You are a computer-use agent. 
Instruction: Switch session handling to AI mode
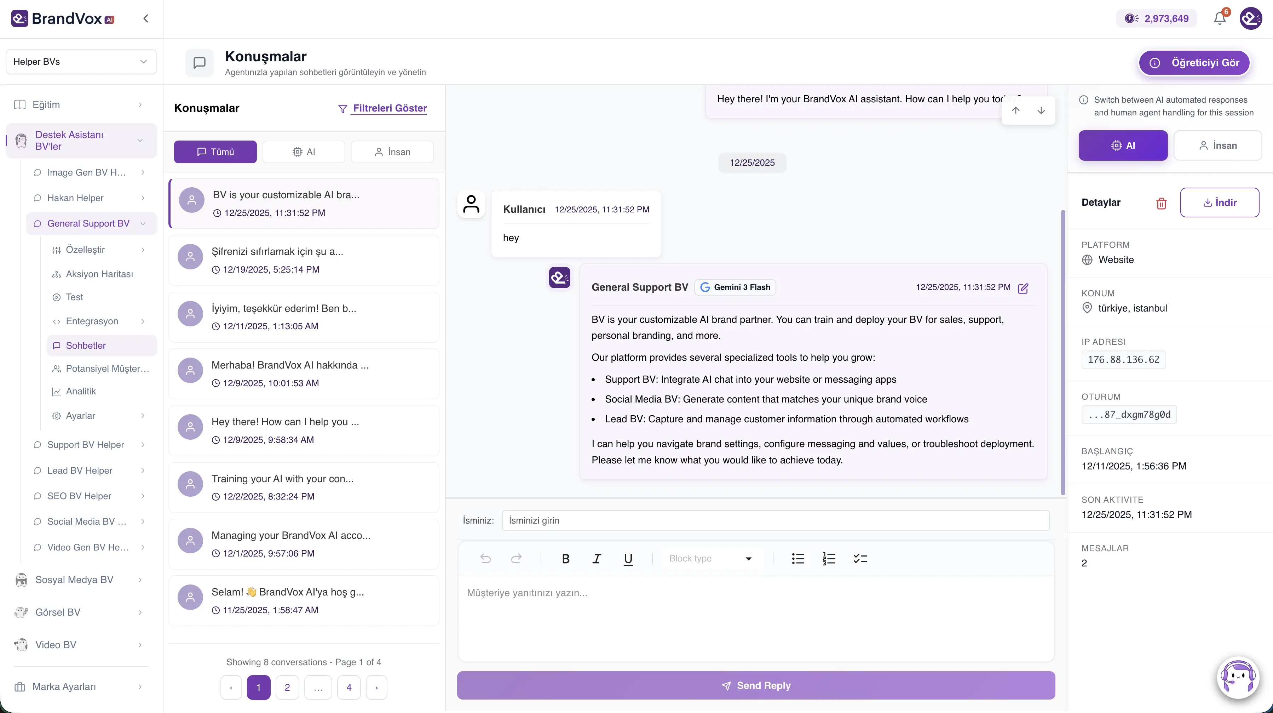(1123, 146)
